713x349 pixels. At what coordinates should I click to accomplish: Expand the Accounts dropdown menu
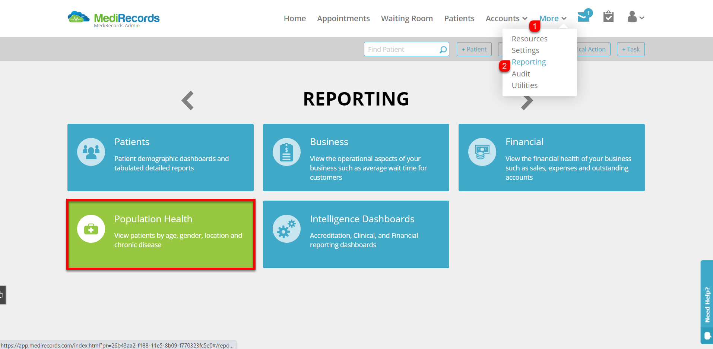click(x=506, y=18)
